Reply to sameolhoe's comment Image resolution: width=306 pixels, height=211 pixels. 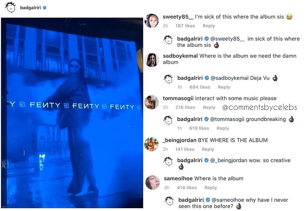pos(210,187)
